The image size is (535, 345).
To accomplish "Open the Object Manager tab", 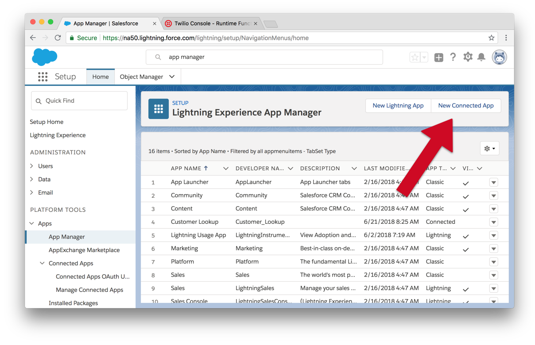I will [x=141, y=77].
